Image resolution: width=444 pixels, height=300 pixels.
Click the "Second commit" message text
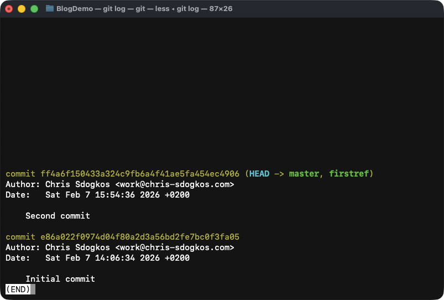[58, 216]
